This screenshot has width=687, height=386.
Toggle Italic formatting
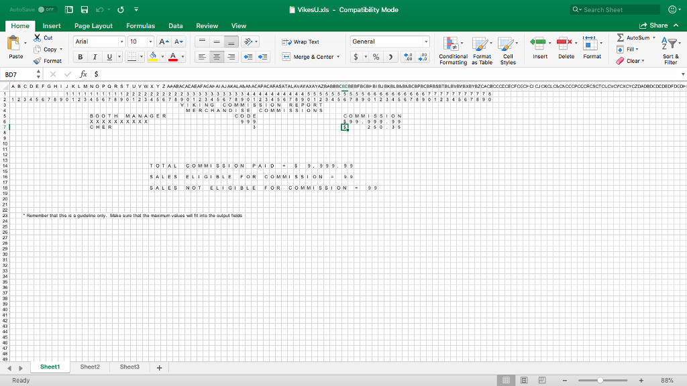95,57
